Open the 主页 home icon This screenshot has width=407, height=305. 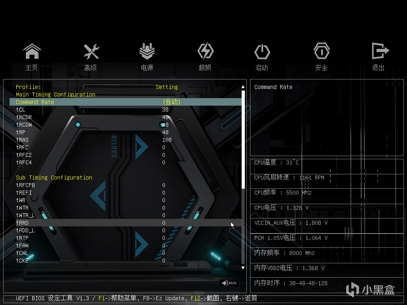32,51
